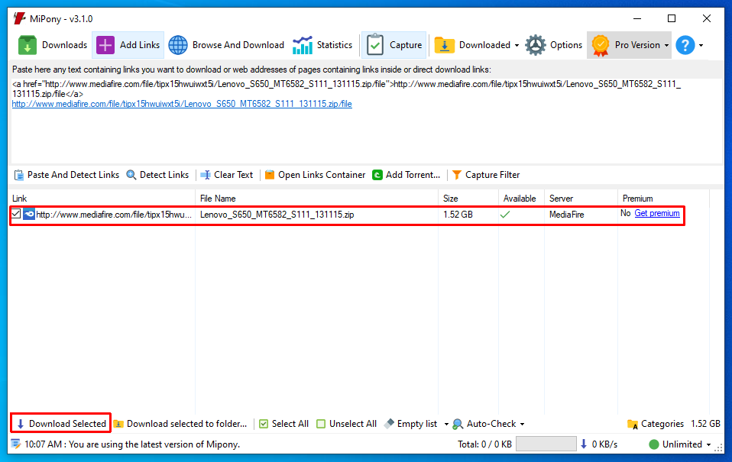
Task: Expand the Pro Version dropdown arrow
Action: (666, 45)
